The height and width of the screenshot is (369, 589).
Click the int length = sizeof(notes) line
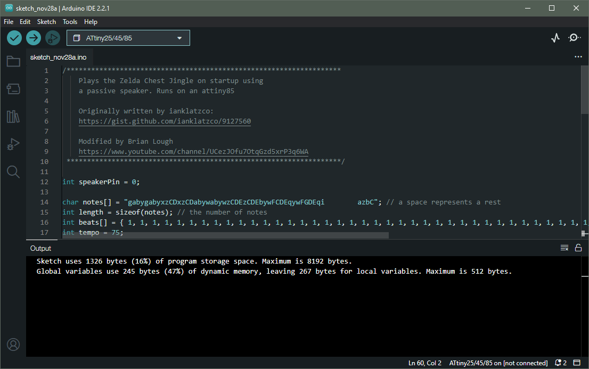[x=165, y=212]
